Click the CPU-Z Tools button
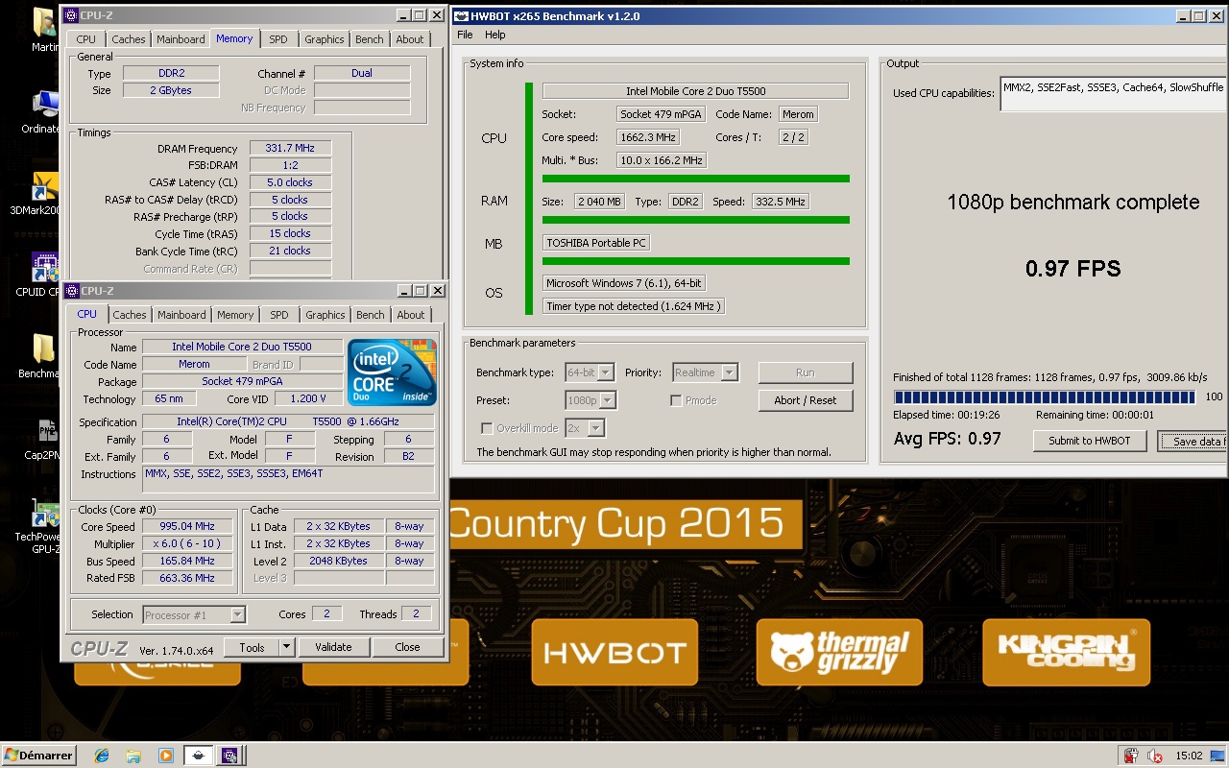 tap(252, 647)
